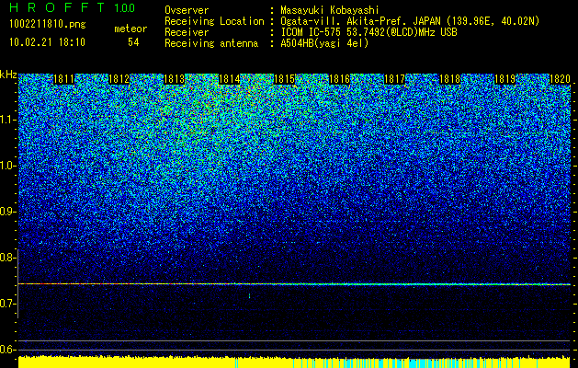578x368 pixels.
Task: Click time marker 1815
Action: [x=284, y=79]
